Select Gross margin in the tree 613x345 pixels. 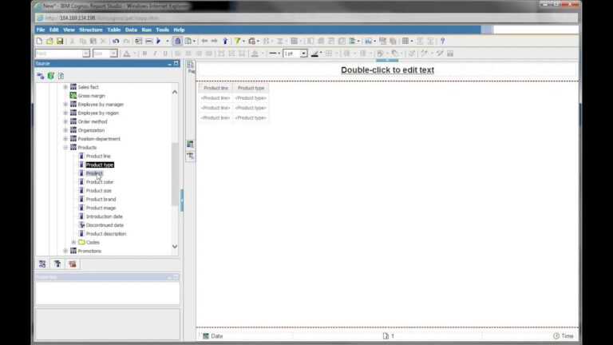coord(92,96)
